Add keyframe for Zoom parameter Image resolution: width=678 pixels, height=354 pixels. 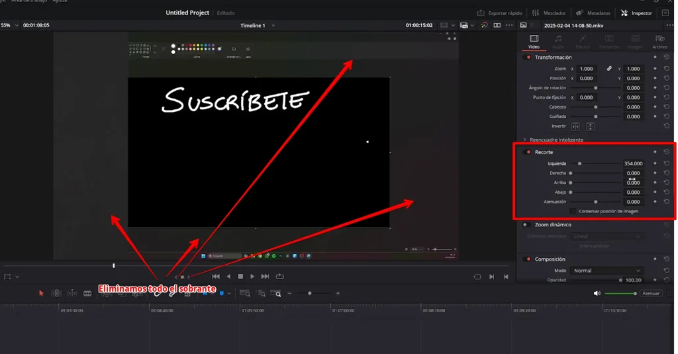(655, 69)
